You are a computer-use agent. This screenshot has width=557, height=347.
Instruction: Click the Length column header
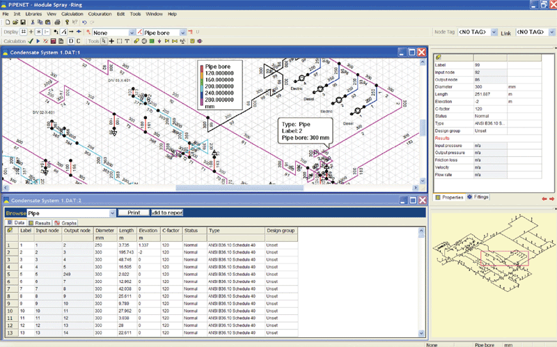[127, 231]
